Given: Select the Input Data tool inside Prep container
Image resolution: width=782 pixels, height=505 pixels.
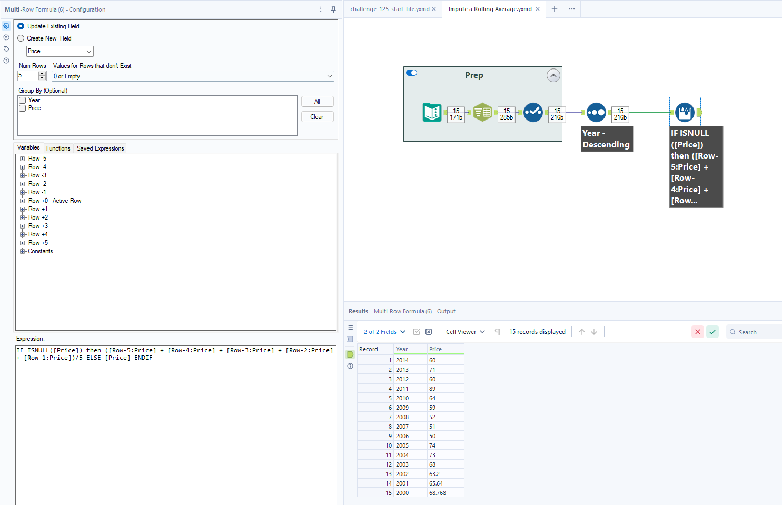Looking at the screenshot, I should point(432,112).
